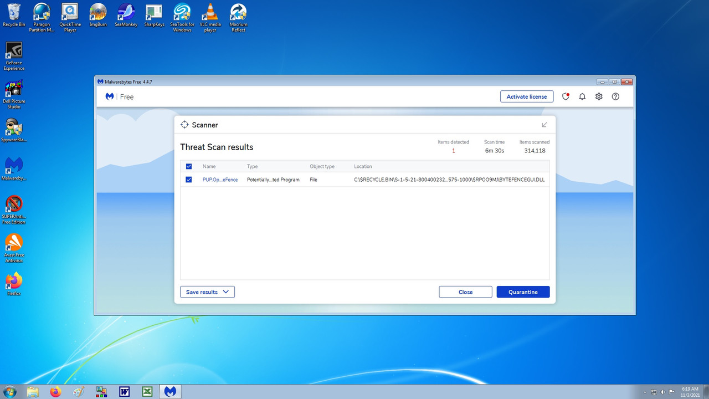Uncheck the PUP.Op...eFence threat checkbox
709x399 pixels.
point(189,180)
